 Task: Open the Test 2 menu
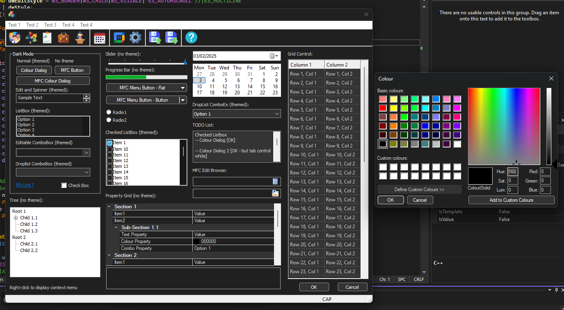(x=32, y=25)
